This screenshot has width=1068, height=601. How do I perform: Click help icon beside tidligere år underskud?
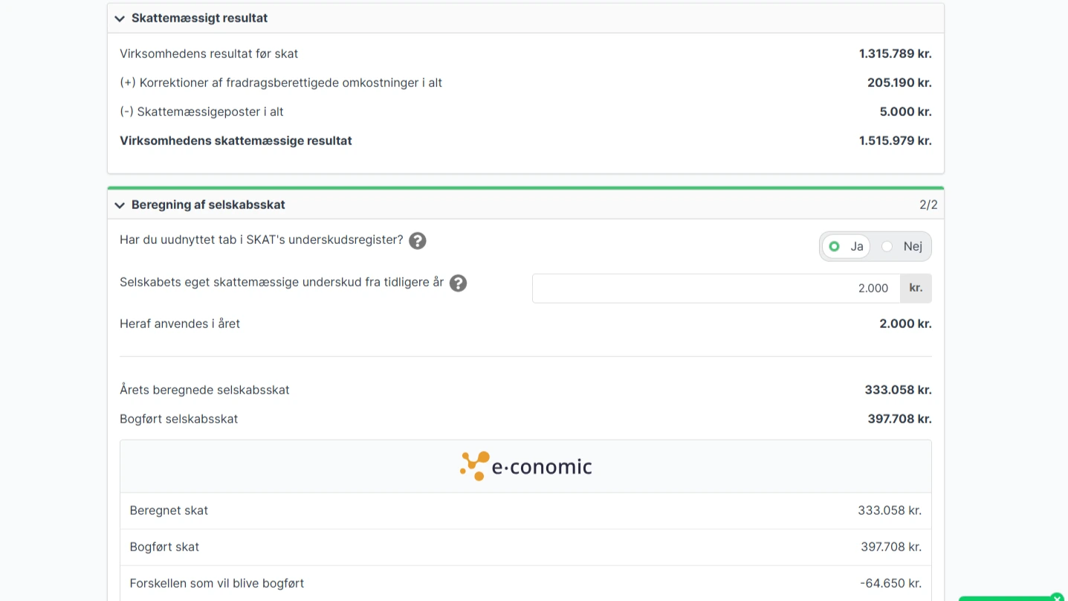[458, 283]
